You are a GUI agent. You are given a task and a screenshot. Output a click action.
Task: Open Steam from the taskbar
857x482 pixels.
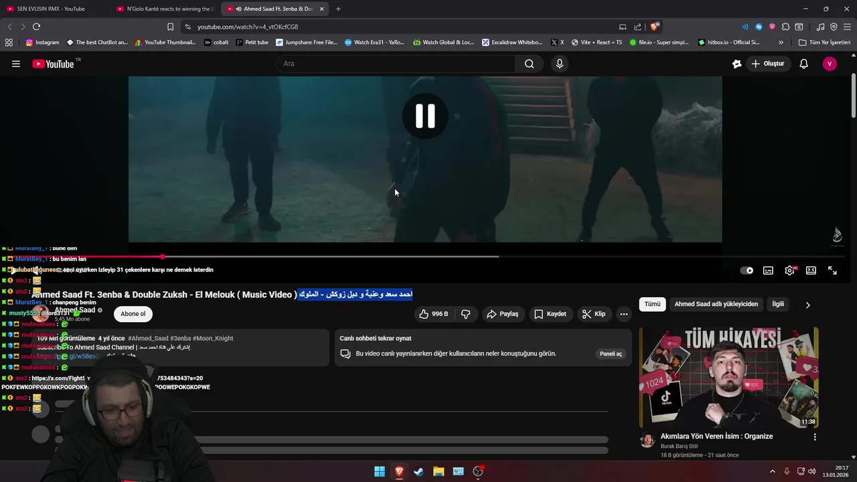[418, 471]
